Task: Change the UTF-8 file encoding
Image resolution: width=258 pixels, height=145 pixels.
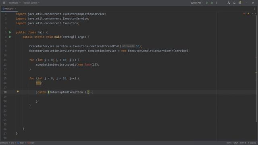Action: tap(243, 143)
